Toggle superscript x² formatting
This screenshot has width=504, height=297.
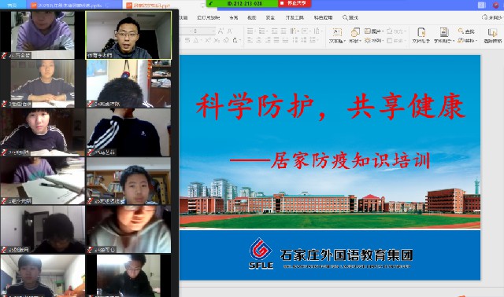[208, 40]
